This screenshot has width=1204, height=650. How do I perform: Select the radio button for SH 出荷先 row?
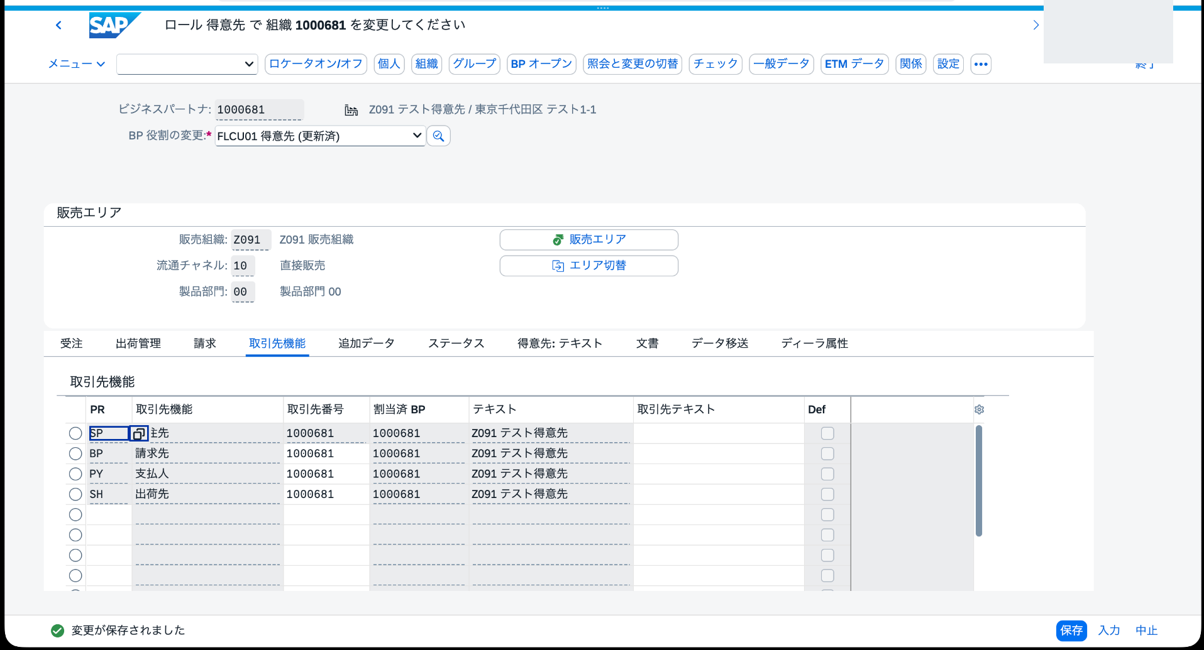click(75, 494)
